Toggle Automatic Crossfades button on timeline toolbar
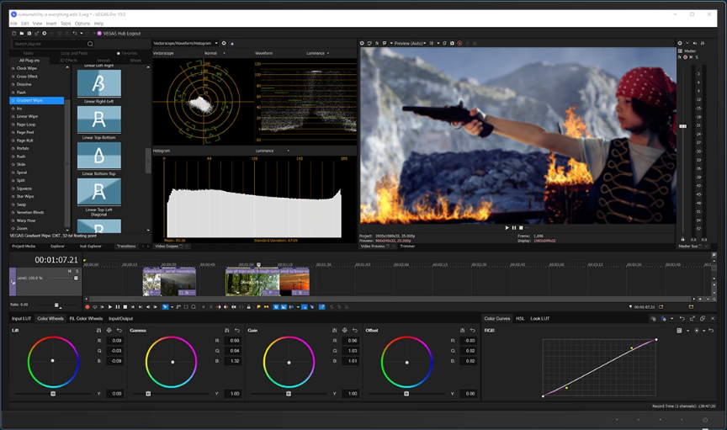 pyautogui.click(x=284, y=307)
